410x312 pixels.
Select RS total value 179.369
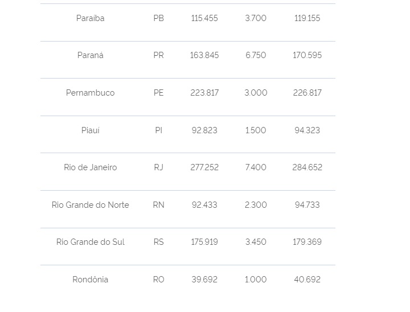pos(307,242)
